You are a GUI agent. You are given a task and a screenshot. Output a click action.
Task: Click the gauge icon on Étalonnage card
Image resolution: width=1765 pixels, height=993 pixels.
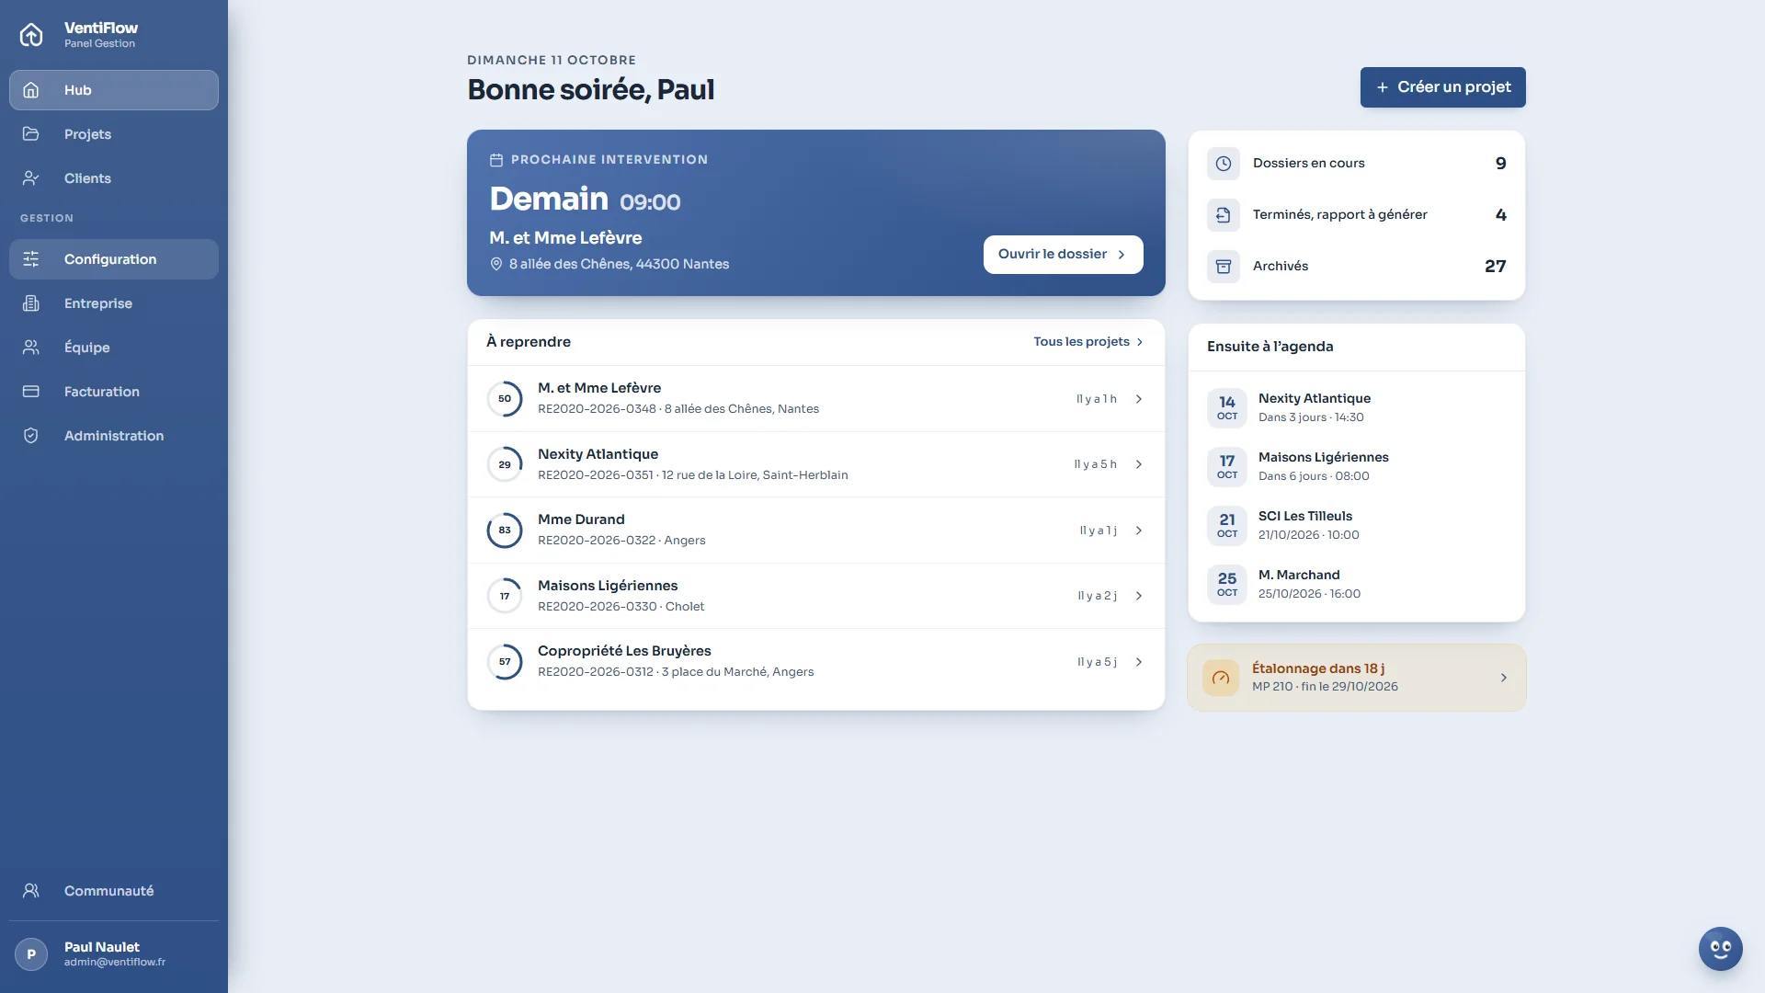tap(1221, 679)
